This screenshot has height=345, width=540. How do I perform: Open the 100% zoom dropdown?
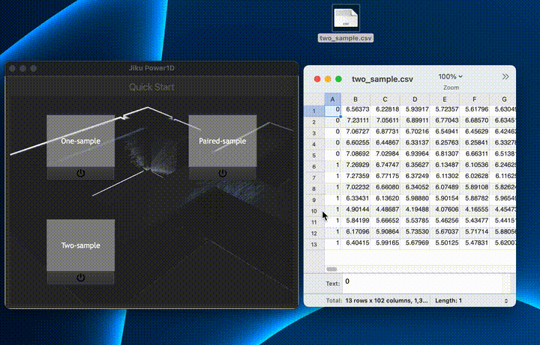(x=451, y=76)
